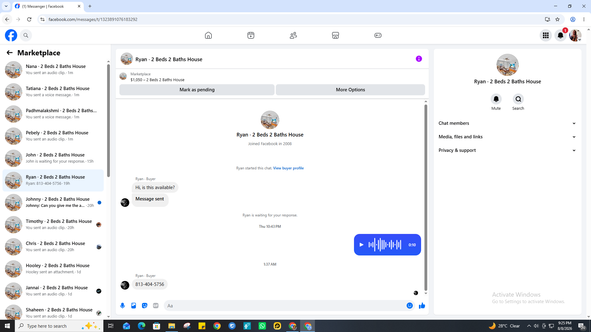Open Timothy's conversation

(x=53, y=224)
